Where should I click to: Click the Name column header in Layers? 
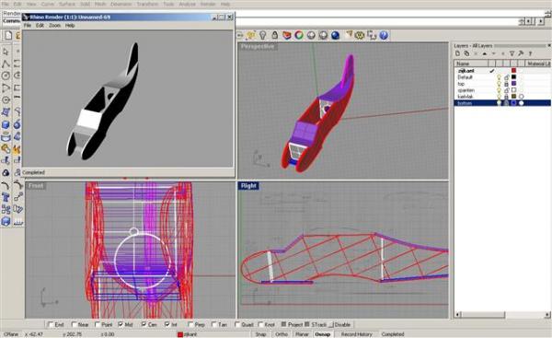pos(471,64)
